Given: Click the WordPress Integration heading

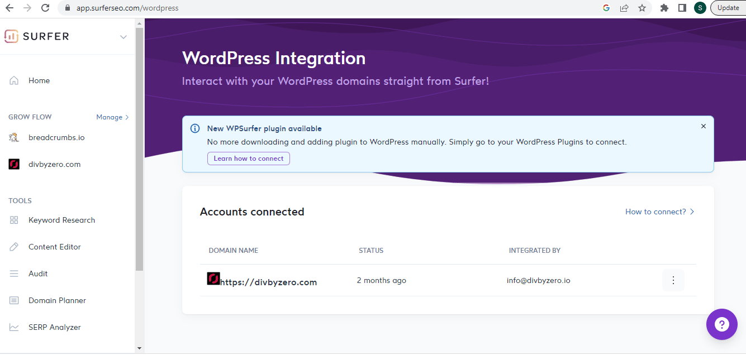Looking at the screenshot, I should (x=274, y=58).
